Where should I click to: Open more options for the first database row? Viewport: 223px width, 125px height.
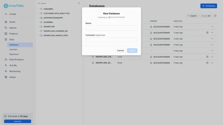[212, 27]
